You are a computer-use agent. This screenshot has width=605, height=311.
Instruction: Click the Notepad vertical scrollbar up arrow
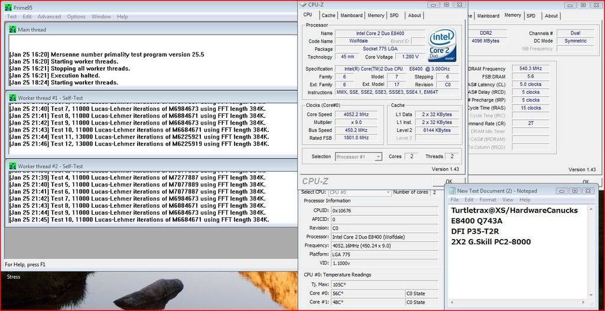pyautogui.click(x=590, y=209)
